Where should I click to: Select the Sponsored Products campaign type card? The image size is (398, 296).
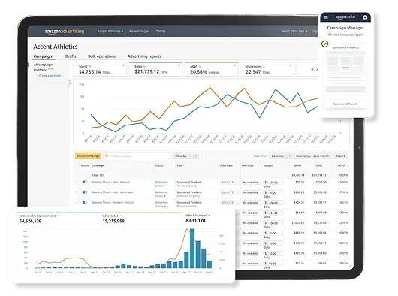345,69
